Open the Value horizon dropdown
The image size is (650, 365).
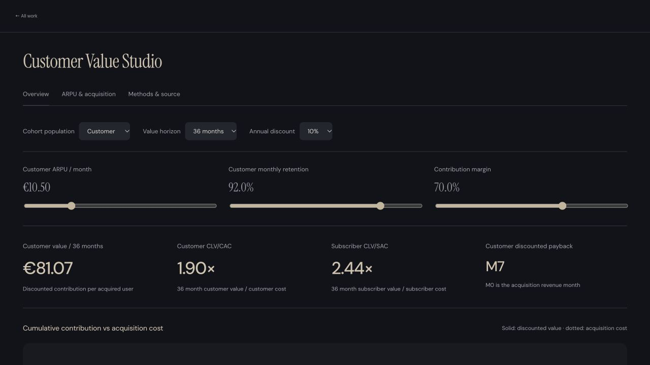tap(211, 131)
